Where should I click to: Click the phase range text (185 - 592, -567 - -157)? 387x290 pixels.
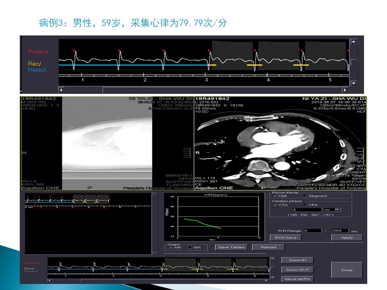310,215
